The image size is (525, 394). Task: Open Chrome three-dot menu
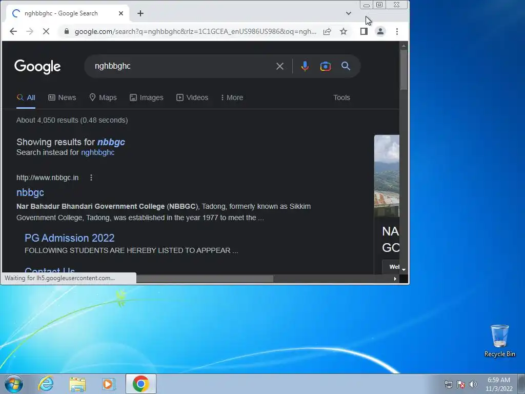click(x=397, y=31)
